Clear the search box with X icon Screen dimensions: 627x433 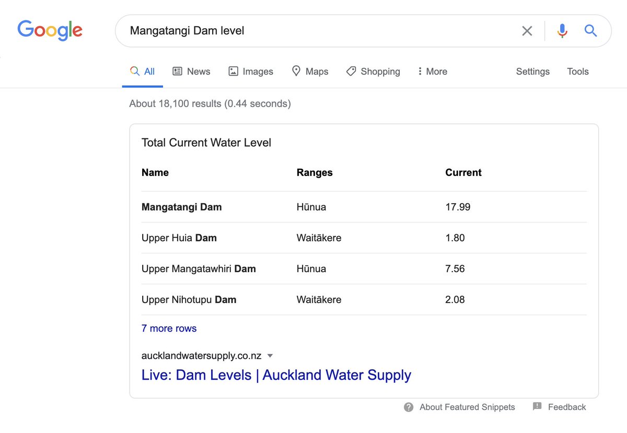(x=527, y=31)
